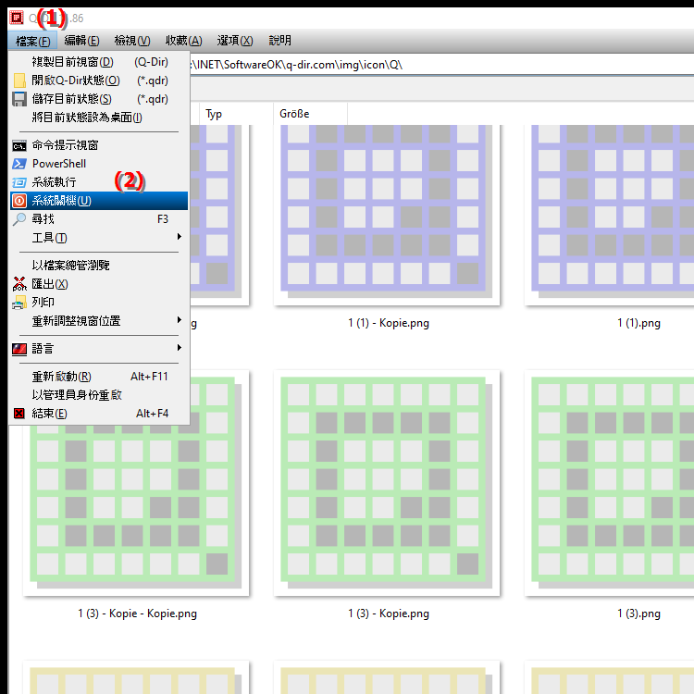Viewport: 694px width, 694px height.
Task: Click the folder icon beside 開啟Q-Dir狀態
Action: [x=19, y=81]
